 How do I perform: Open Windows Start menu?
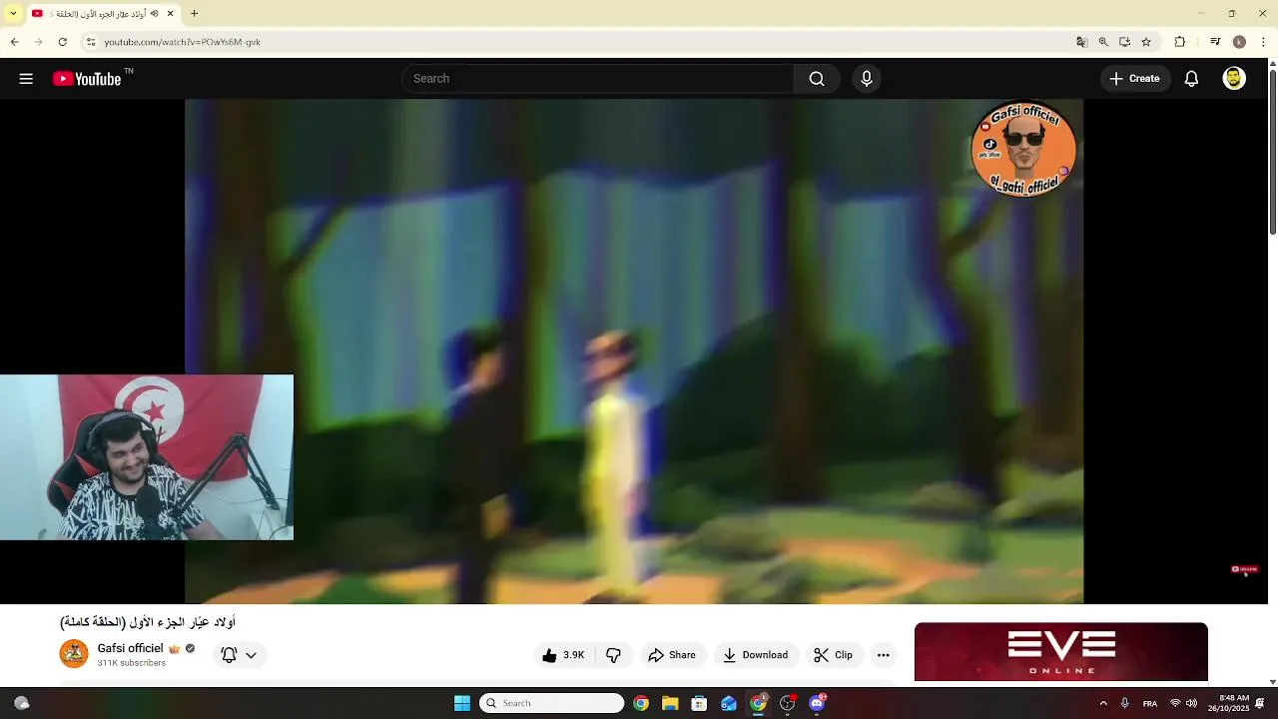[x=461, y=703]
